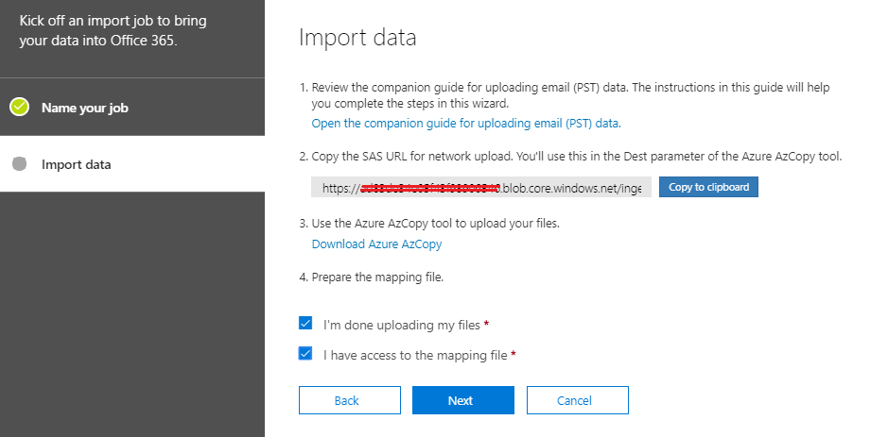The height and width of the screenshot is (437, 888).
Task: Open the Download Azure AzCopy link
Action: [x=376, y=244]
